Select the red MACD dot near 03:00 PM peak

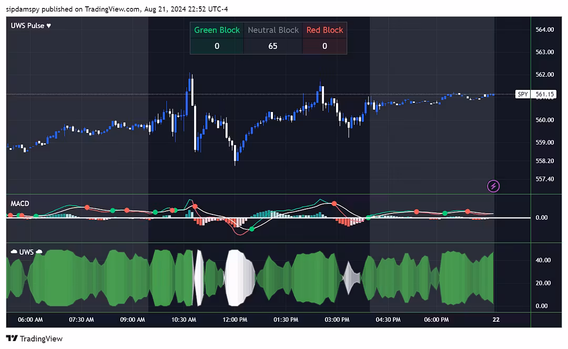coord(333,203)
